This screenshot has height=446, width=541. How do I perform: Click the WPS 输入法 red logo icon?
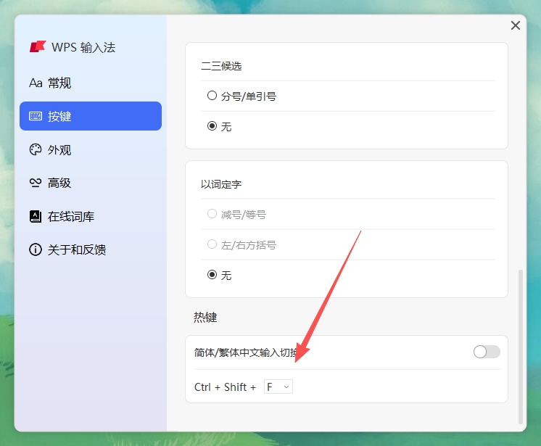click(38, 46)
